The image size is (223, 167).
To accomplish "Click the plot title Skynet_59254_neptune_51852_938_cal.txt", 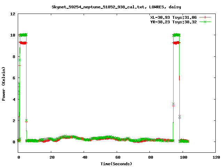I will (x=99, y=7).
